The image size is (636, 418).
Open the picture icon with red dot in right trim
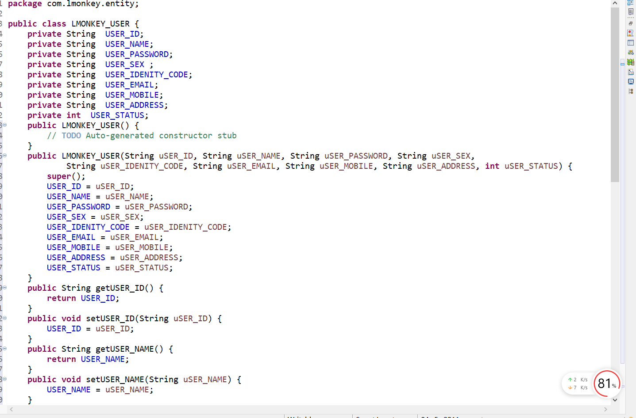[x=631, y=33]
